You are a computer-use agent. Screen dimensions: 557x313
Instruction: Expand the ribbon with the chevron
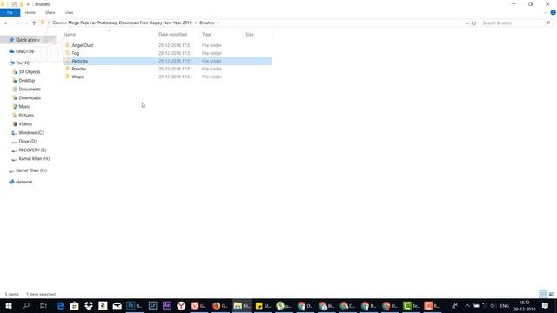coord(546,13)
